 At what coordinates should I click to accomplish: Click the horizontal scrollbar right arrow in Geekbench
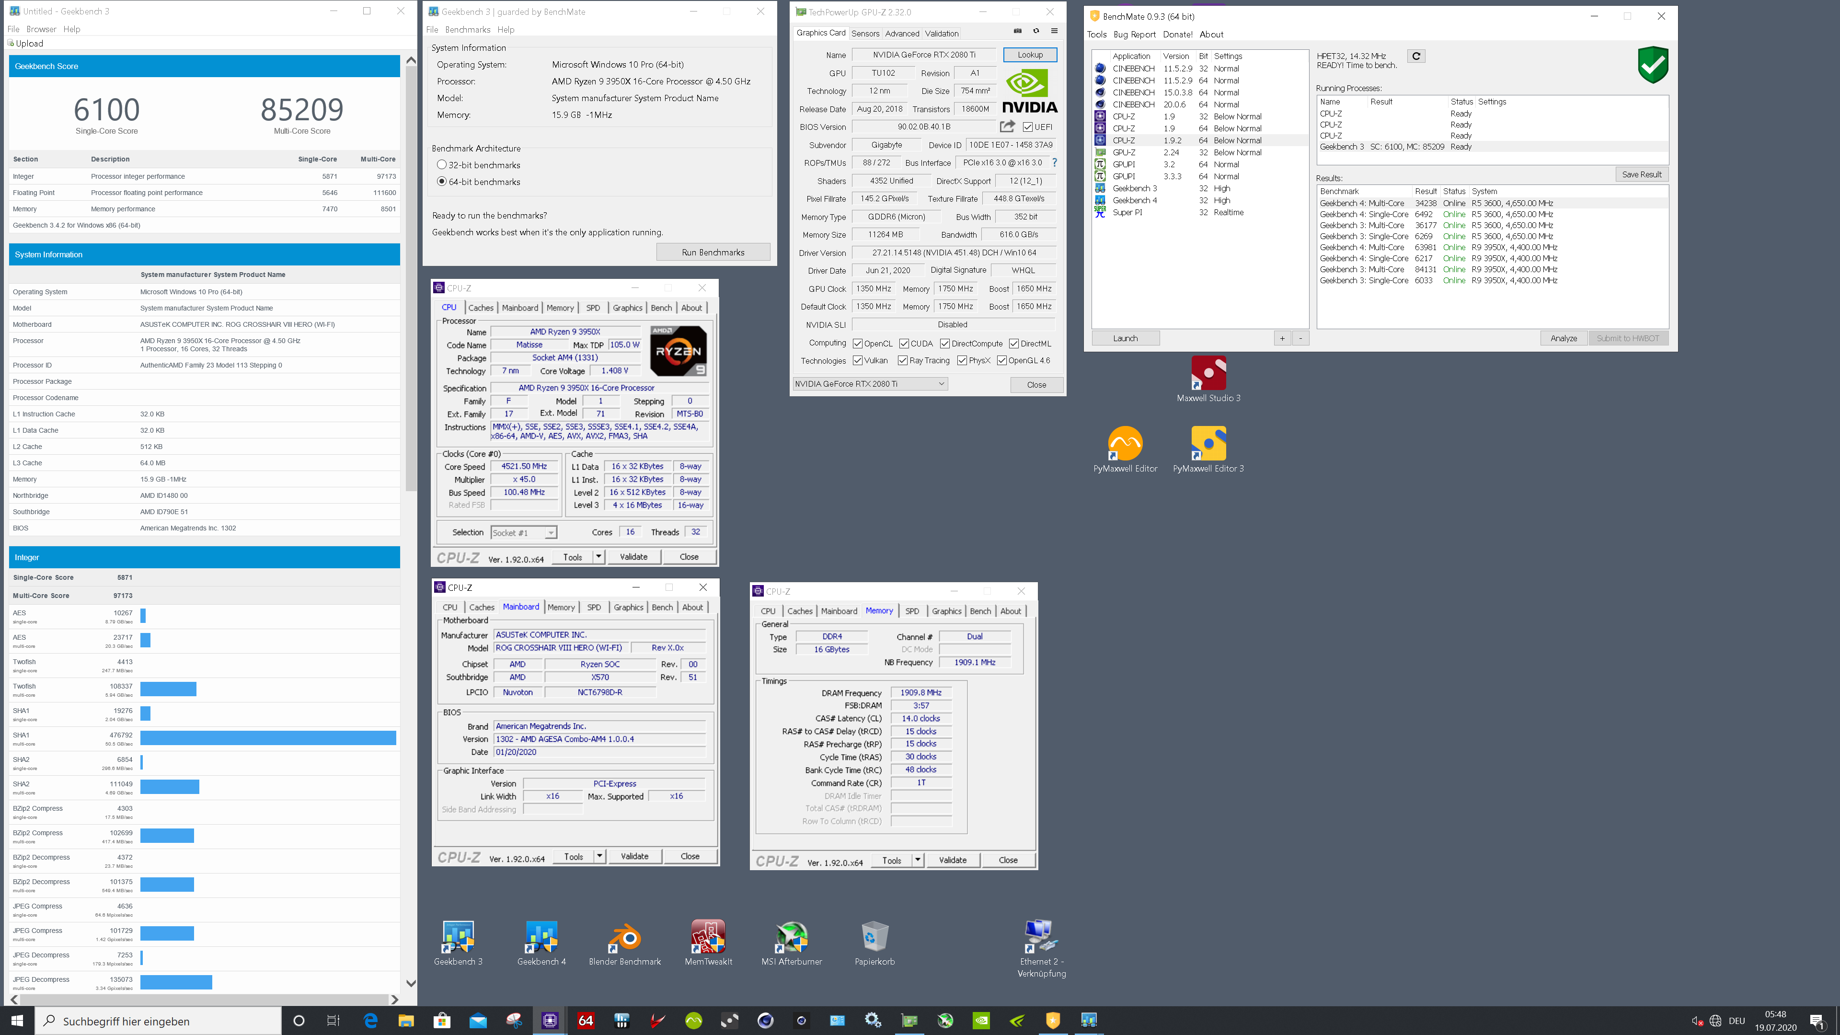[x=394, y=999]
